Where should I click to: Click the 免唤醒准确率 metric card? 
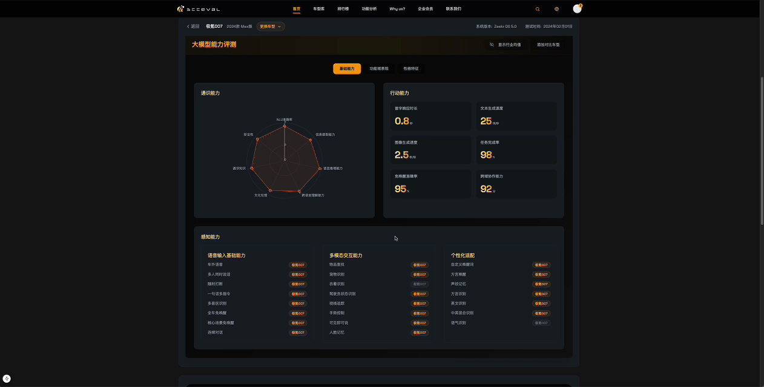(430, 184)
